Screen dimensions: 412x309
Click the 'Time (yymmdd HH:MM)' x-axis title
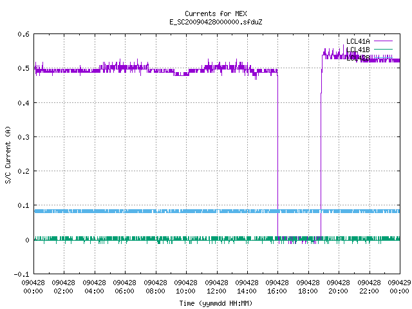point(216,303)
